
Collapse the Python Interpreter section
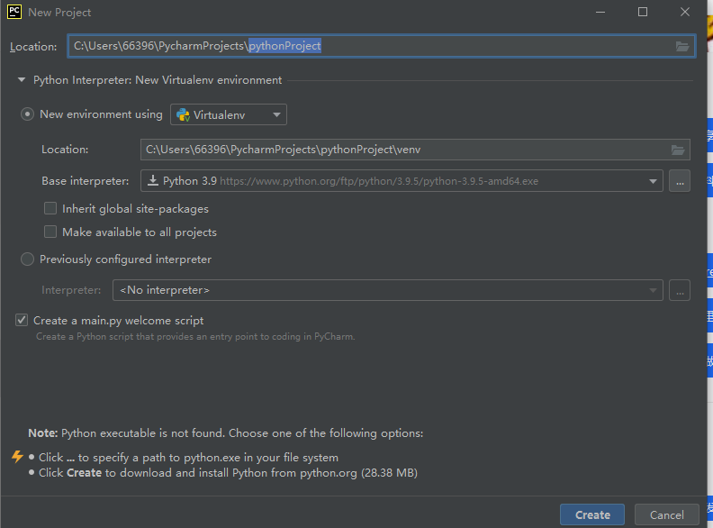click(x=22, y=80)
